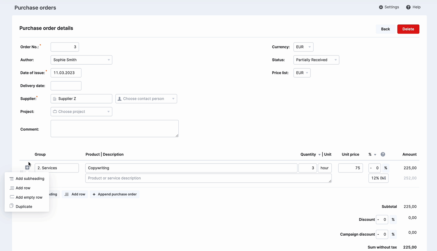This screenshot has height=251, width=437.
Task: Open the 12% tax rate dropdown
Action: click(x=378, y=178)
